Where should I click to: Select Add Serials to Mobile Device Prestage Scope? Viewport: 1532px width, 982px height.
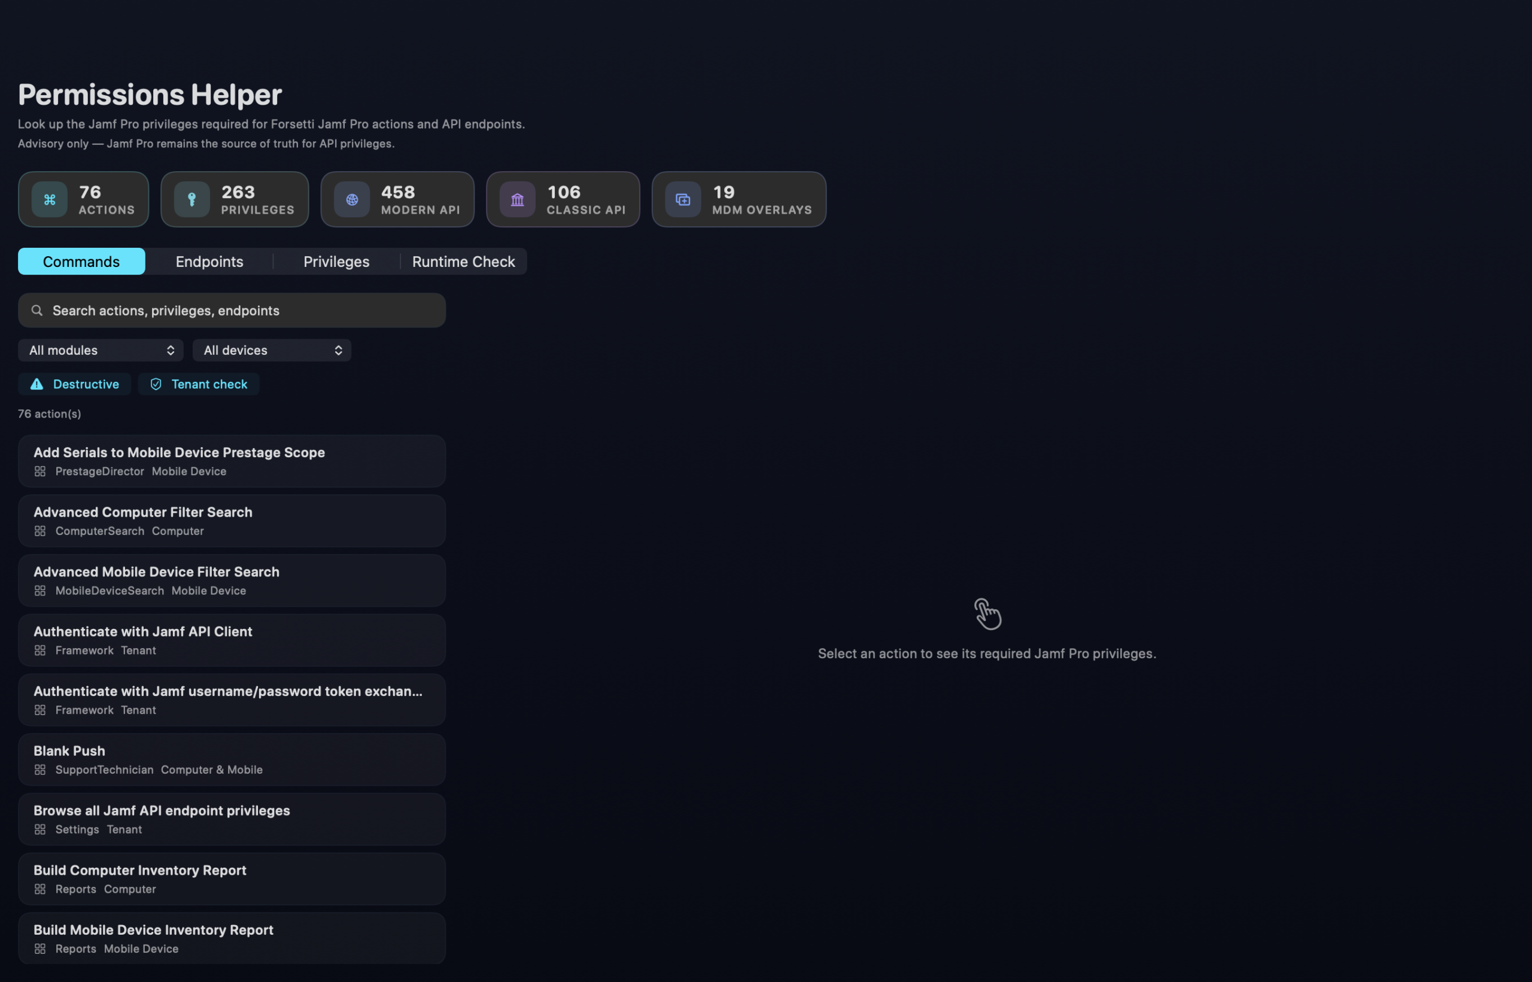pos(232,461)
